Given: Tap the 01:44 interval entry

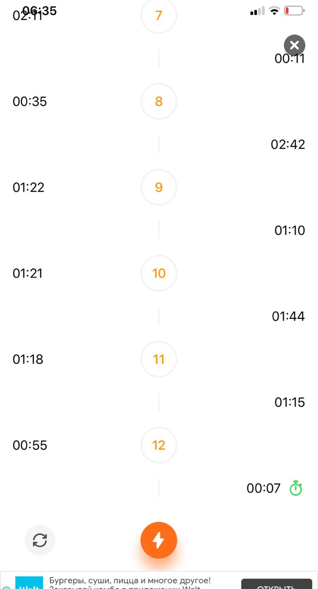Looking at the screenshot, I should point(289,316).
